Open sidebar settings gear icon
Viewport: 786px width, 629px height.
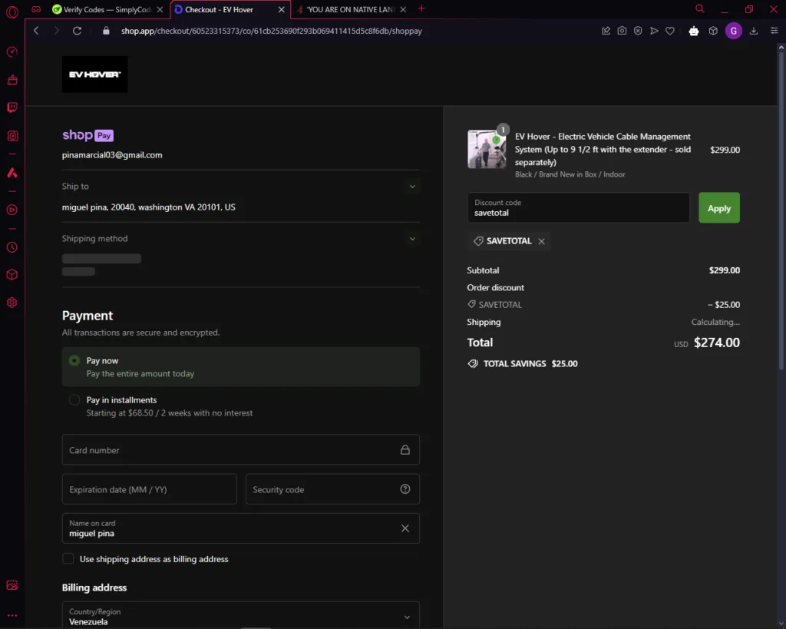(x=12, y=303)
